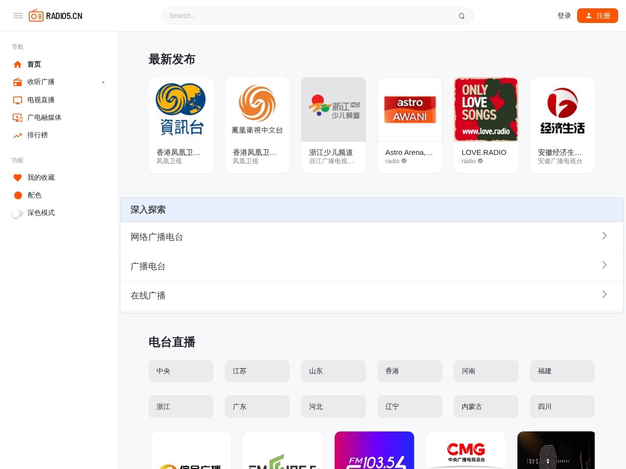Screen dimensions: 626x469
Task: Click the verified badge under Astro Arena
Action: click(x=404, y=161)
